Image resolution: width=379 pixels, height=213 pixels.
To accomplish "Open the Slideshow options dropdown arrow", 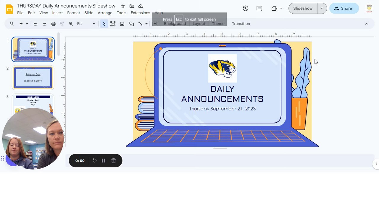I will click(x=322, y=8).
